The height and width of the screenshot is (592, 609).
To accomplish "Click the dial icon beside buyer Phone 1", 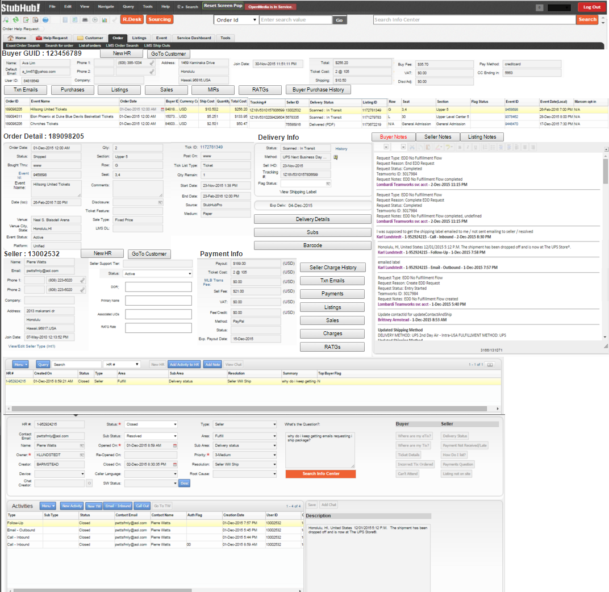I will (x=152, y=62).
